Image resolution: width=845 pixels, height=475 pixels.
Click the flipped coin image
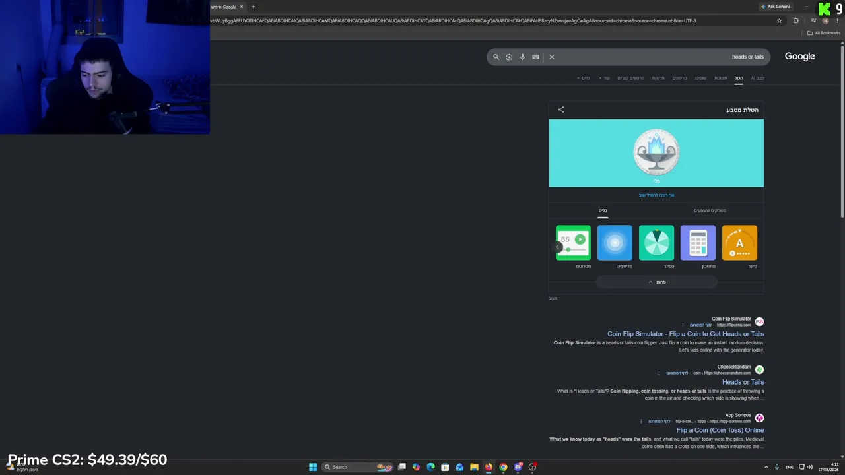[x=656, y=152]
